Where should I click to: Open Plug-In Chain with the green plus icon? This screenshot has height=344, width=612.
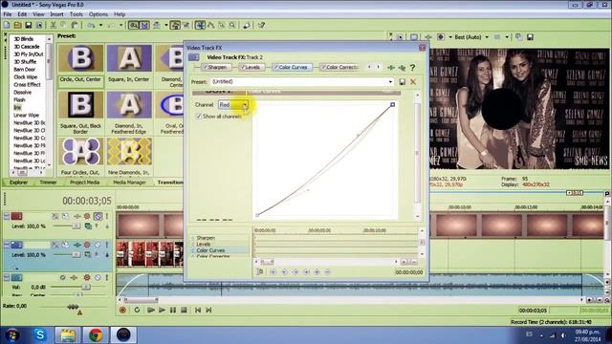[x=391, y=68]
